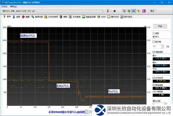The width and height of the screenshot is (173, 116).
Task: Click the copy info to clipboard icon
Action: coord(124,11)
